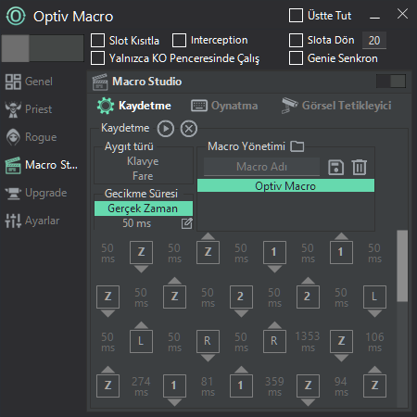Image resolution: width=417 pixels, height=417 pixels.
Task: Click the 106 ms delay entry
Action: [374, 342]
